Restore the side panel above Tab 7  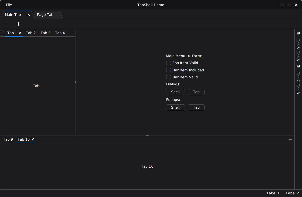[x=298, y=67]
